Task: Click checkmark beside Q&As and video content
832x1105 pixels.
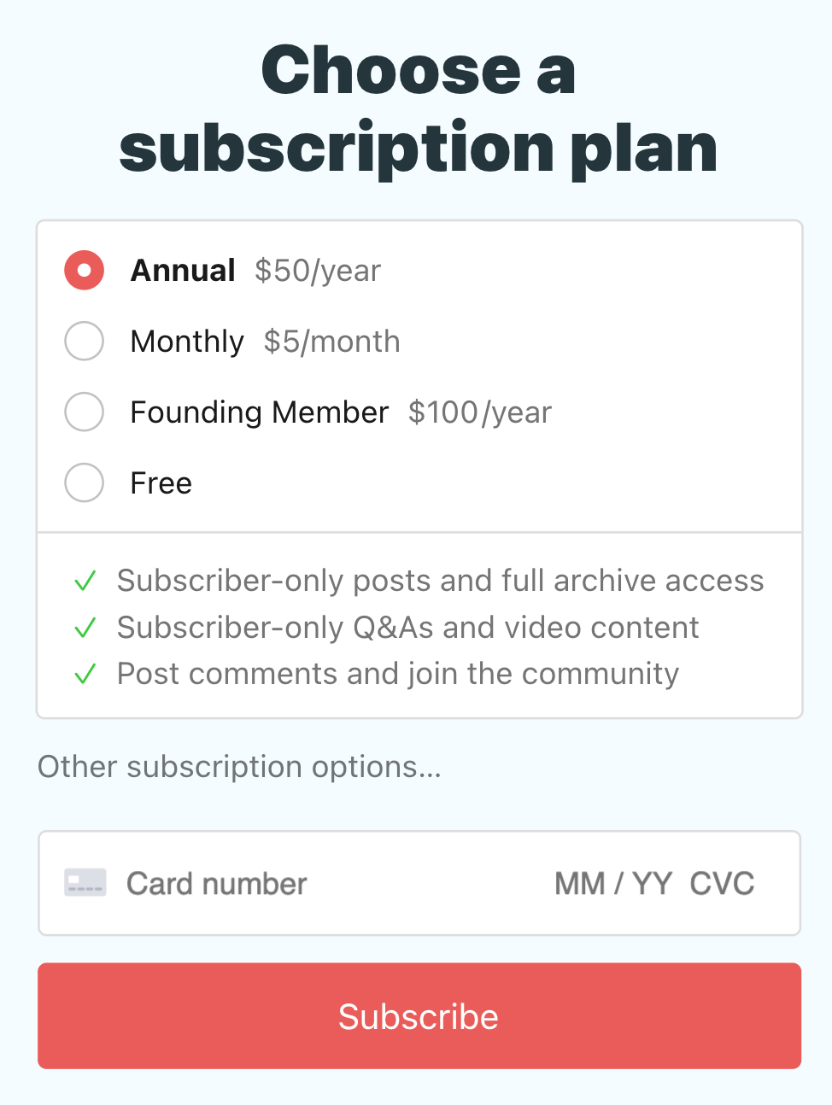Action: [x=85, y=629]
